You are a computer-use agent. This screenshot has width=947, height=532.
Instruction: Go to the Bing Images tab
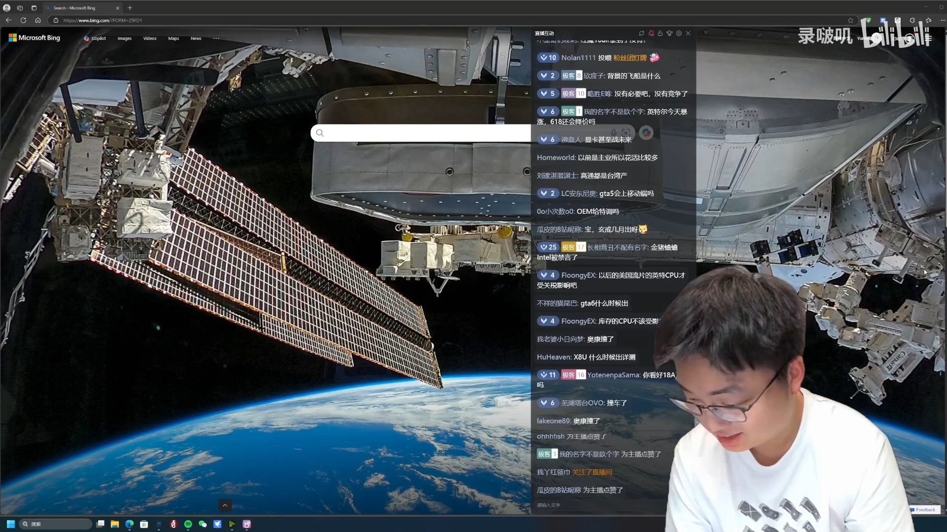[124, 38]
